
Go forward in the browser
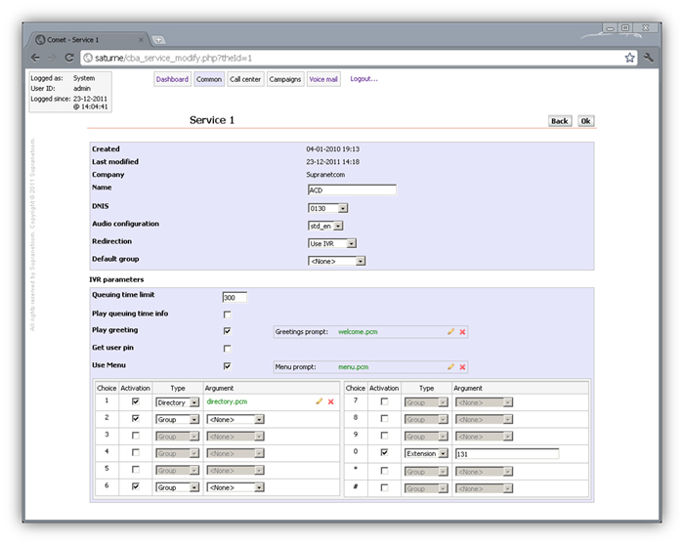point(52,58)
